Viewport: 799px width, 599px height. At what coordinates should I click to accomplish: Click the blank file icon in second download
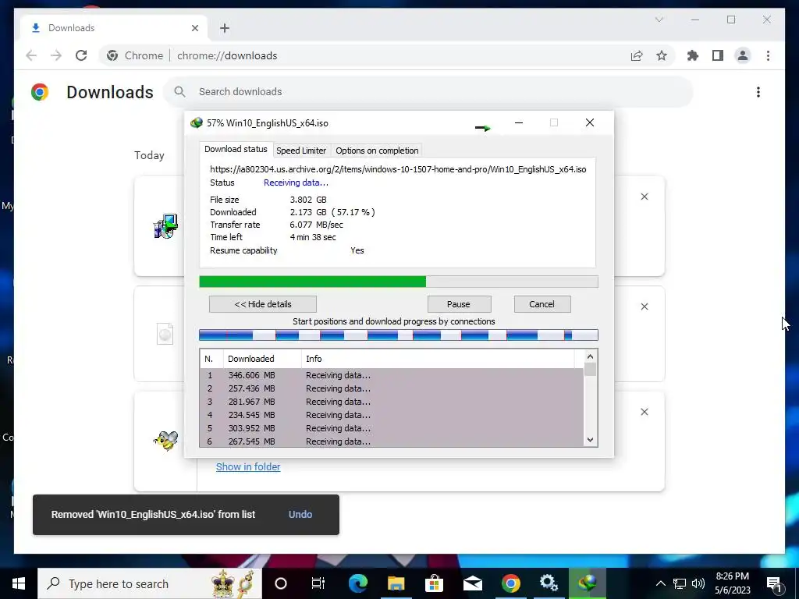click(x=165, y=334)
